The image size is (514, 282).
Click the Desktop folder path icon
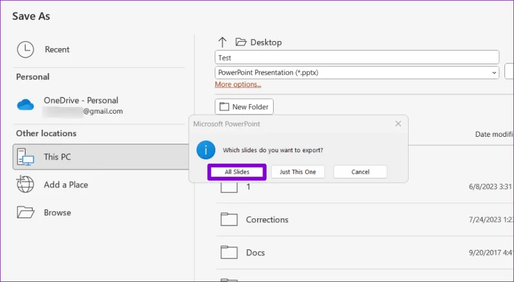tap(241, 42)
